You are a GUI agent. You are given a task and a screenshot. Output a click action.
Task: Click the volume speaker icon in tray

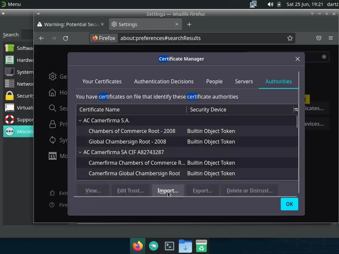tap(270, 4)
